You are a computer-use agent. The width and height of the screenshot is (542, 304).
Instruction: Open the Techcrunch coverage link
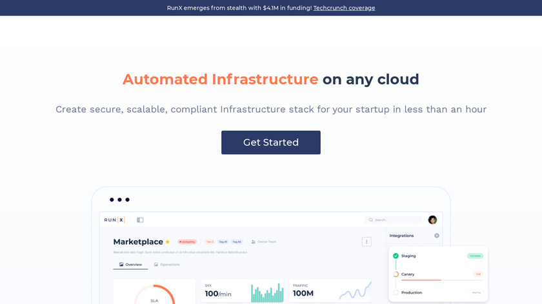(344, 8)
